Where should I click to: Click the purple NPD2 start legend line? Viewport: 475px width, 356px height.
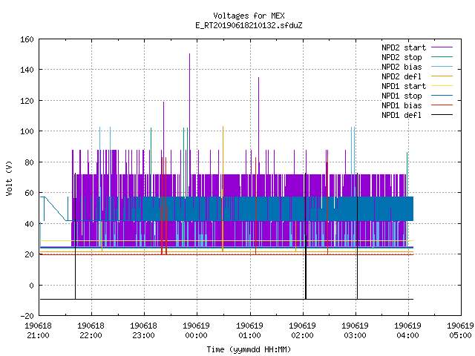(442, 47)
